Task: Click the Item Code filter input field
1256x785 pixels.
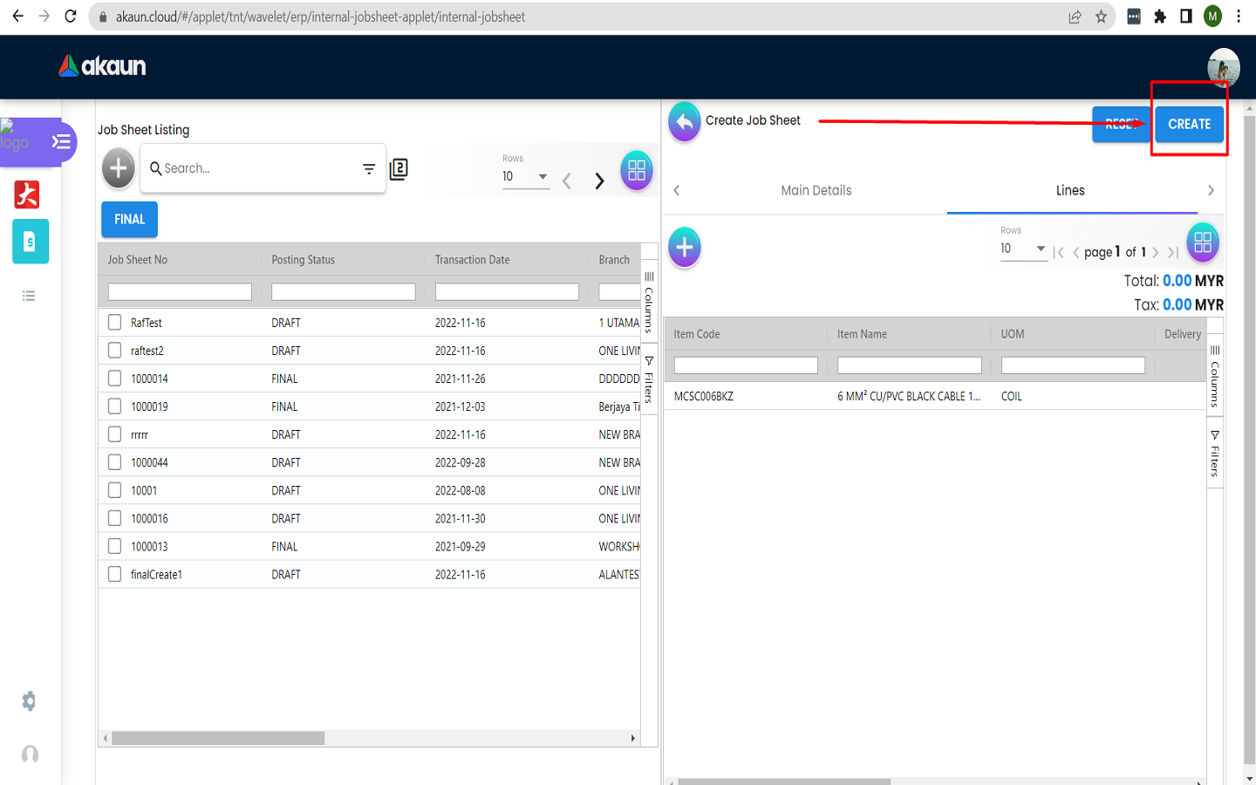Action: pos(746,365)
